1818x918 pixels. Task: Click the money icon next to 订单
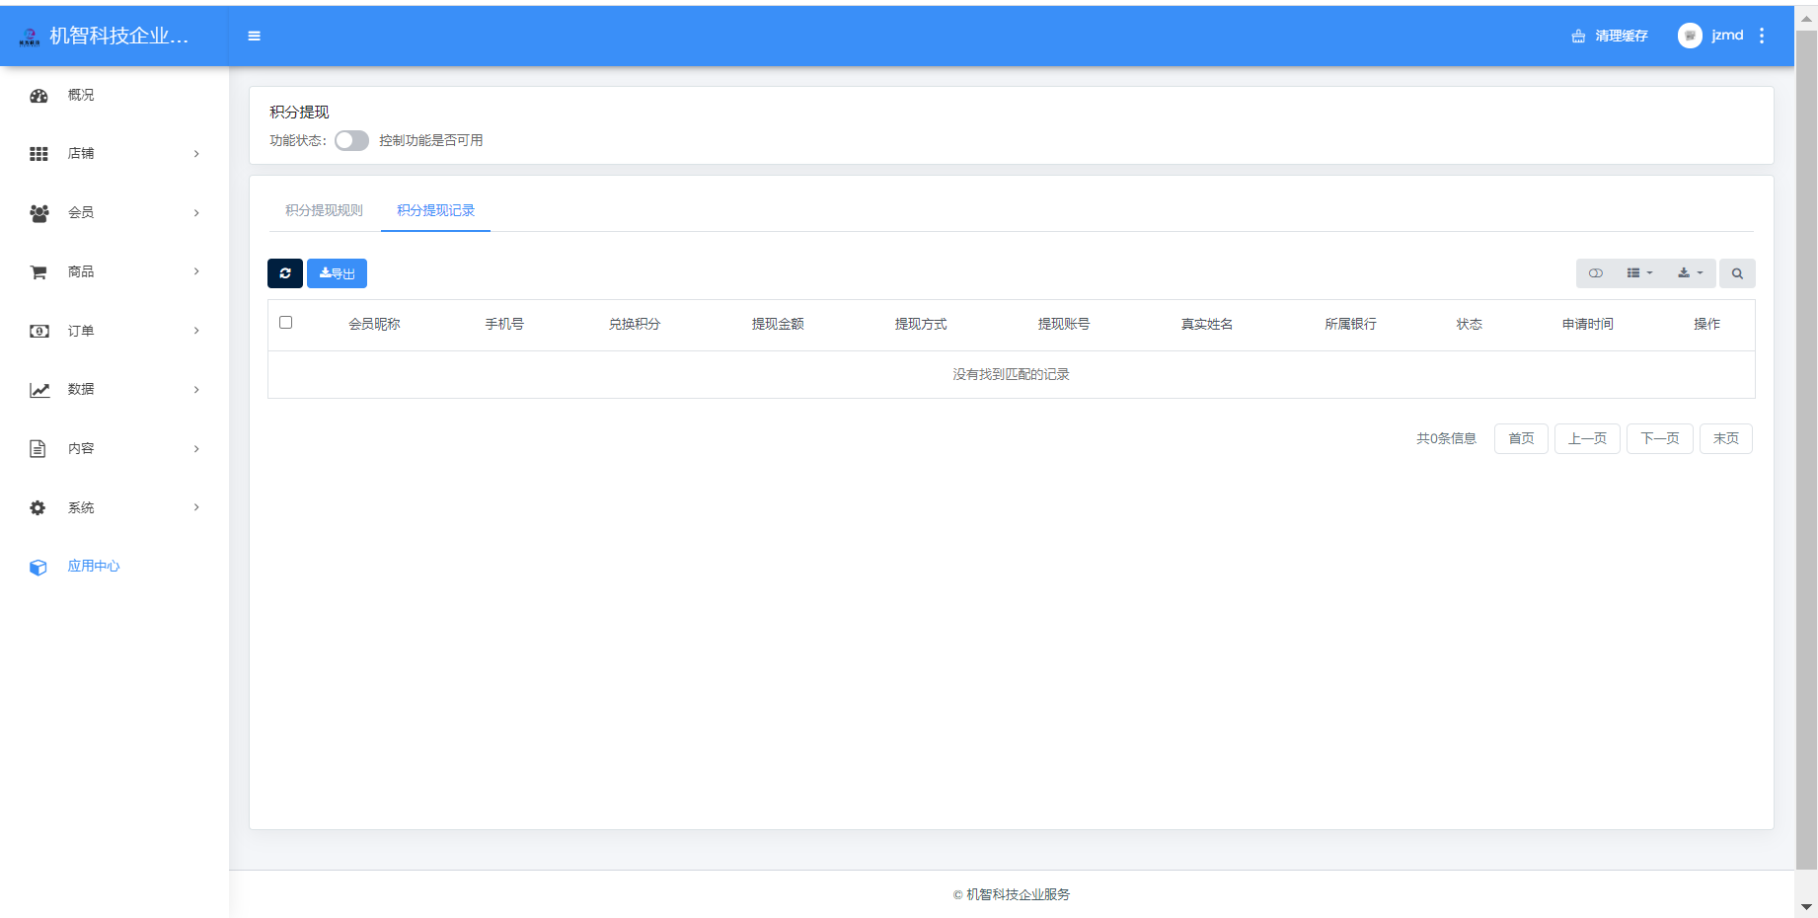coord(38,331)
